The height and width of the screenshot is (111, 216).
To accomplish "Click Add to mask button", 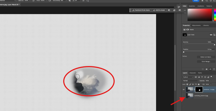I will pyautogui.click(x=159, y=10).
